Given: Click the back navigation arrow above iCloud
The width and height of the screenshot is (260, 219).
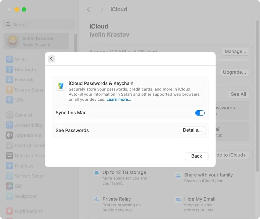Looking at the screenshot, I should (89, 9).
